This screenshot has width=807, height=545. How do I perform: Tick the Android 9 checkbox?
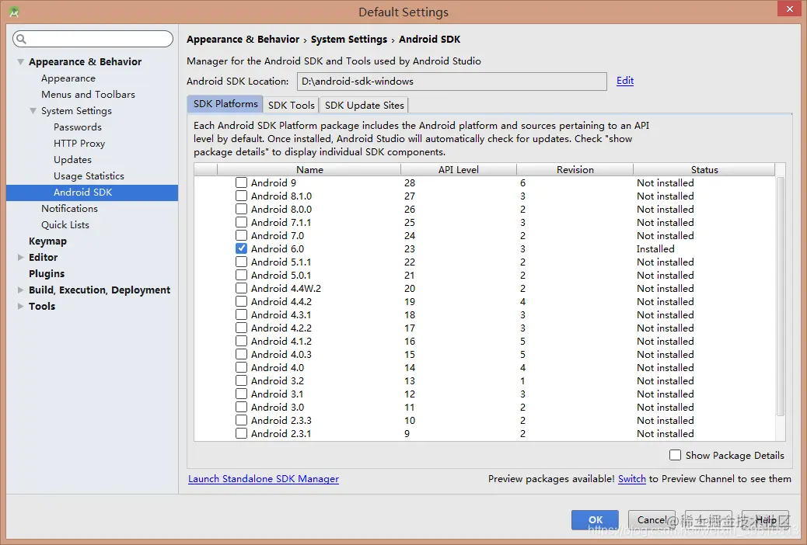pyautogui.click(x=241, y=182)
